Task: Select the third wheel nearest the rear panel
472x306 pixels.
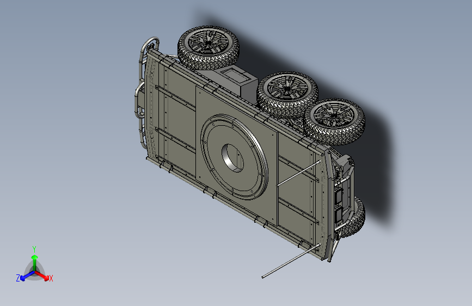Action: coord(334,121)
